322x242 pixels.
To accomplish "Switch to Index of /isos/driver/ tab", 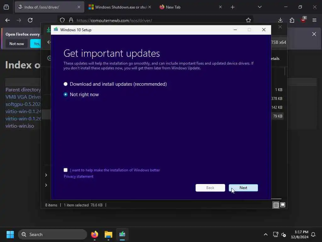I will (49, 7).
